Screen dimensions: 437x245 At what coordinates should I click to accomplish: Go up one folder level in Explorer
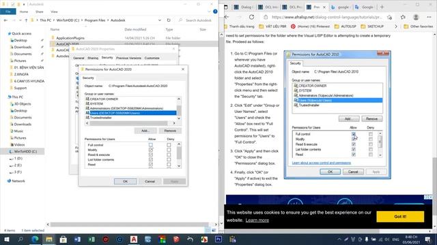26,20
